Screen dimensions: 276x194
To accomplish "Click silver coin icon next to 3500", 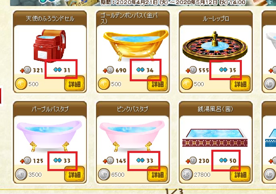I will click(x=21, y=174).
